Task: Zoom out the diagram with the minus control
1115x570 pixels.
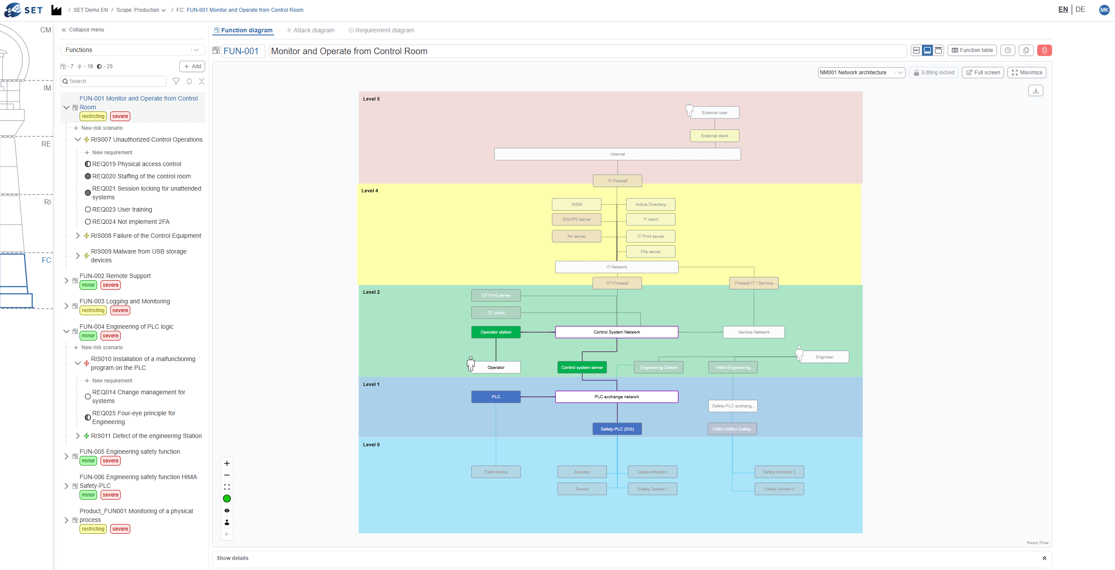Action: (227, 475)
